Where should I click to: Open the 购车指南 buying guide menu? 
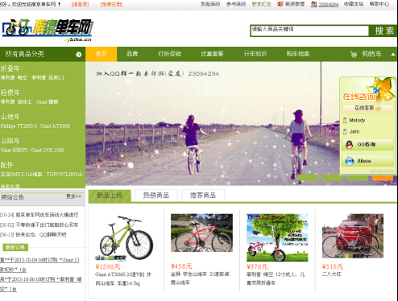pyautogui.click(x=298, y=54)
